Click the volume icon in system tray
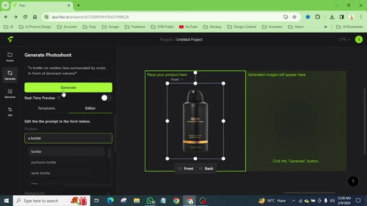Screen dimensions: 367x206 (333, 201)
